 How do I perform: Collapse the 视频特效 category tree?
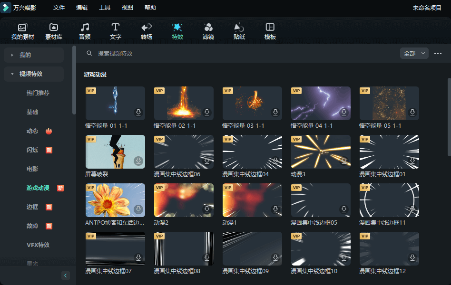pyautogui.click(x=34, y=74)
